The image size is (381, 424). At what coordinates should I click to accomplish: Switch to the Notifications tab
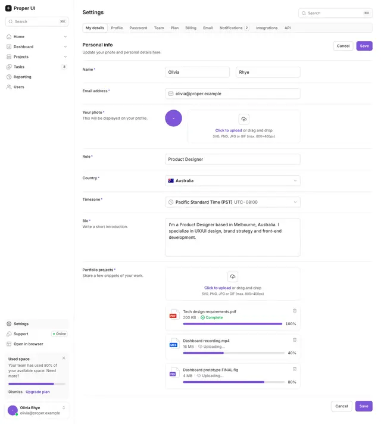pyautogui.click(x=234, y=28)
